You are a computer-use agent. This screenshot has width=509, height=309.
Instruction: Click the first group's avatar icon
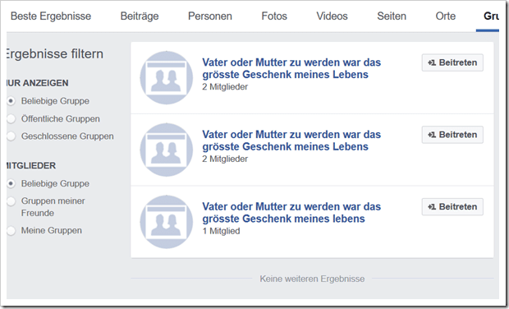click(167, 77)
